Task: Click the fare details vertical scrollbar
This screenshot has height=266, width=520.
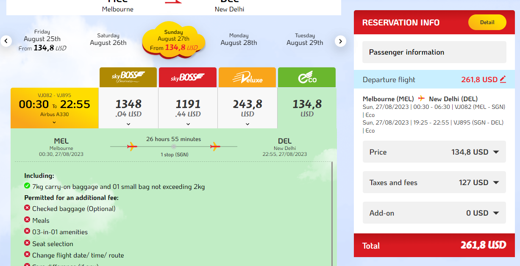Action: [x=332, y=214]
